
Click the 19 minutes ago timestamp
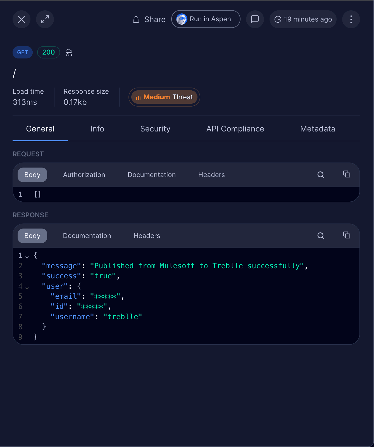303,19
